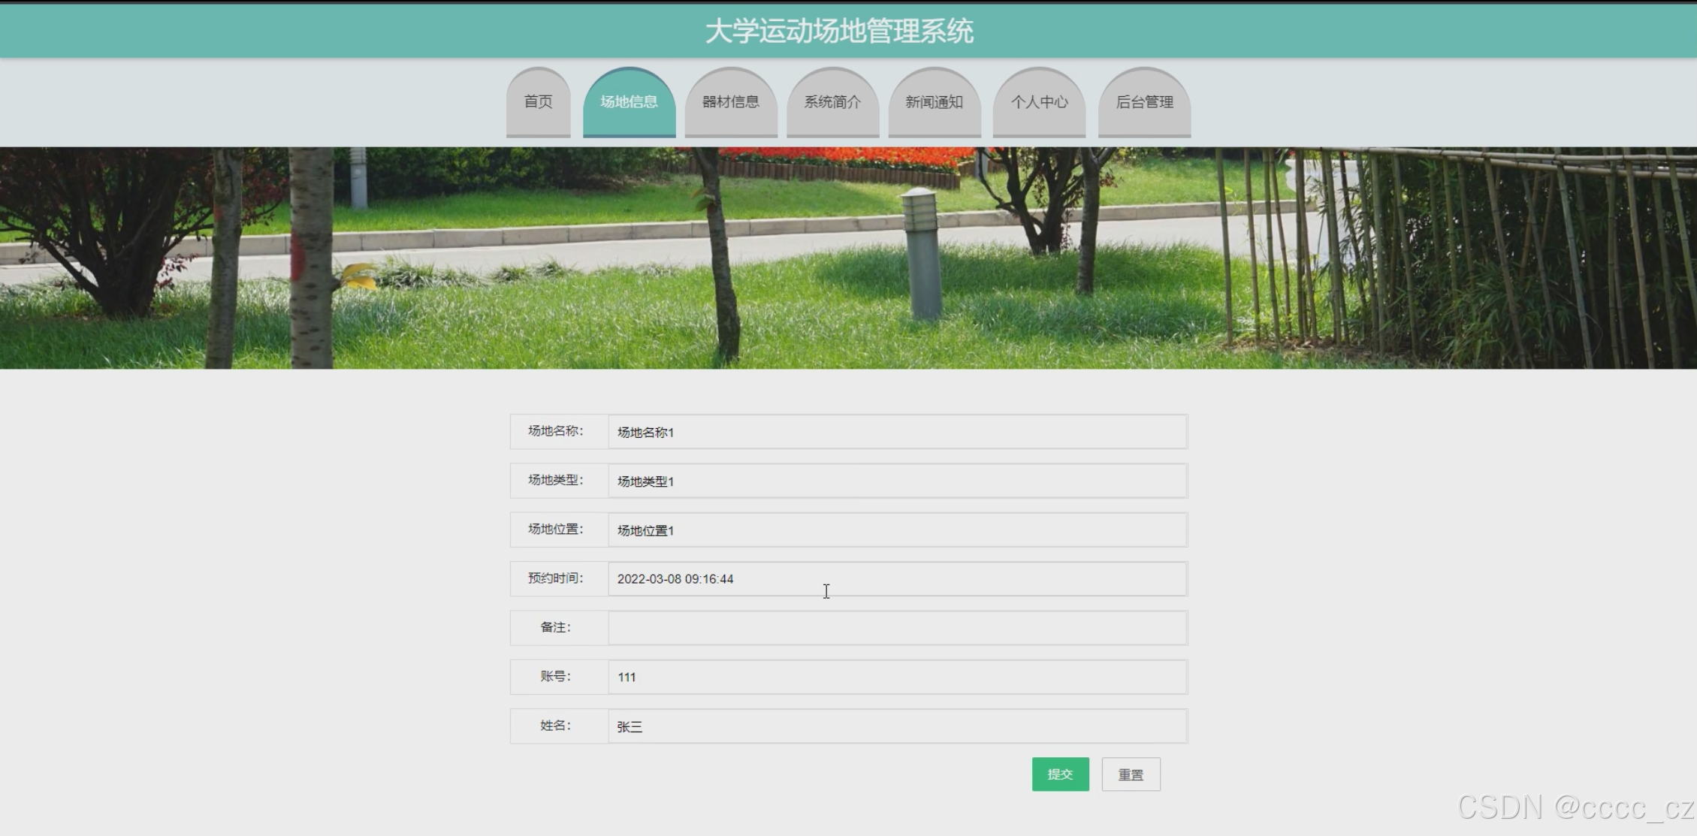Click the green 提交 button
Viewport: 1697px width, 836px height.
[1060, 774]
